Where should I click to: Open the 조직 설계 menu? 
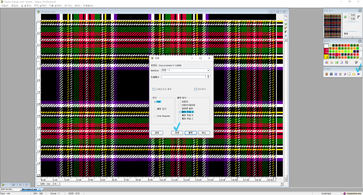40,6
